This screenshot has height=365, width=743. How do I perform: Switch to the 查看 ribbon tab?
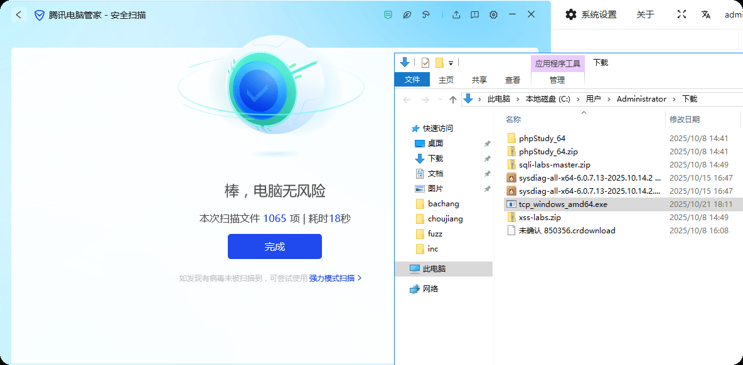pos(513,80)
